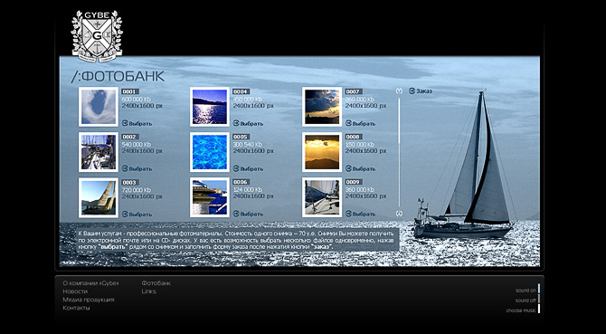Open yacht bow thumbnail 0006
The width and height of the screenshot is (606, 334).
pos(210,197)
